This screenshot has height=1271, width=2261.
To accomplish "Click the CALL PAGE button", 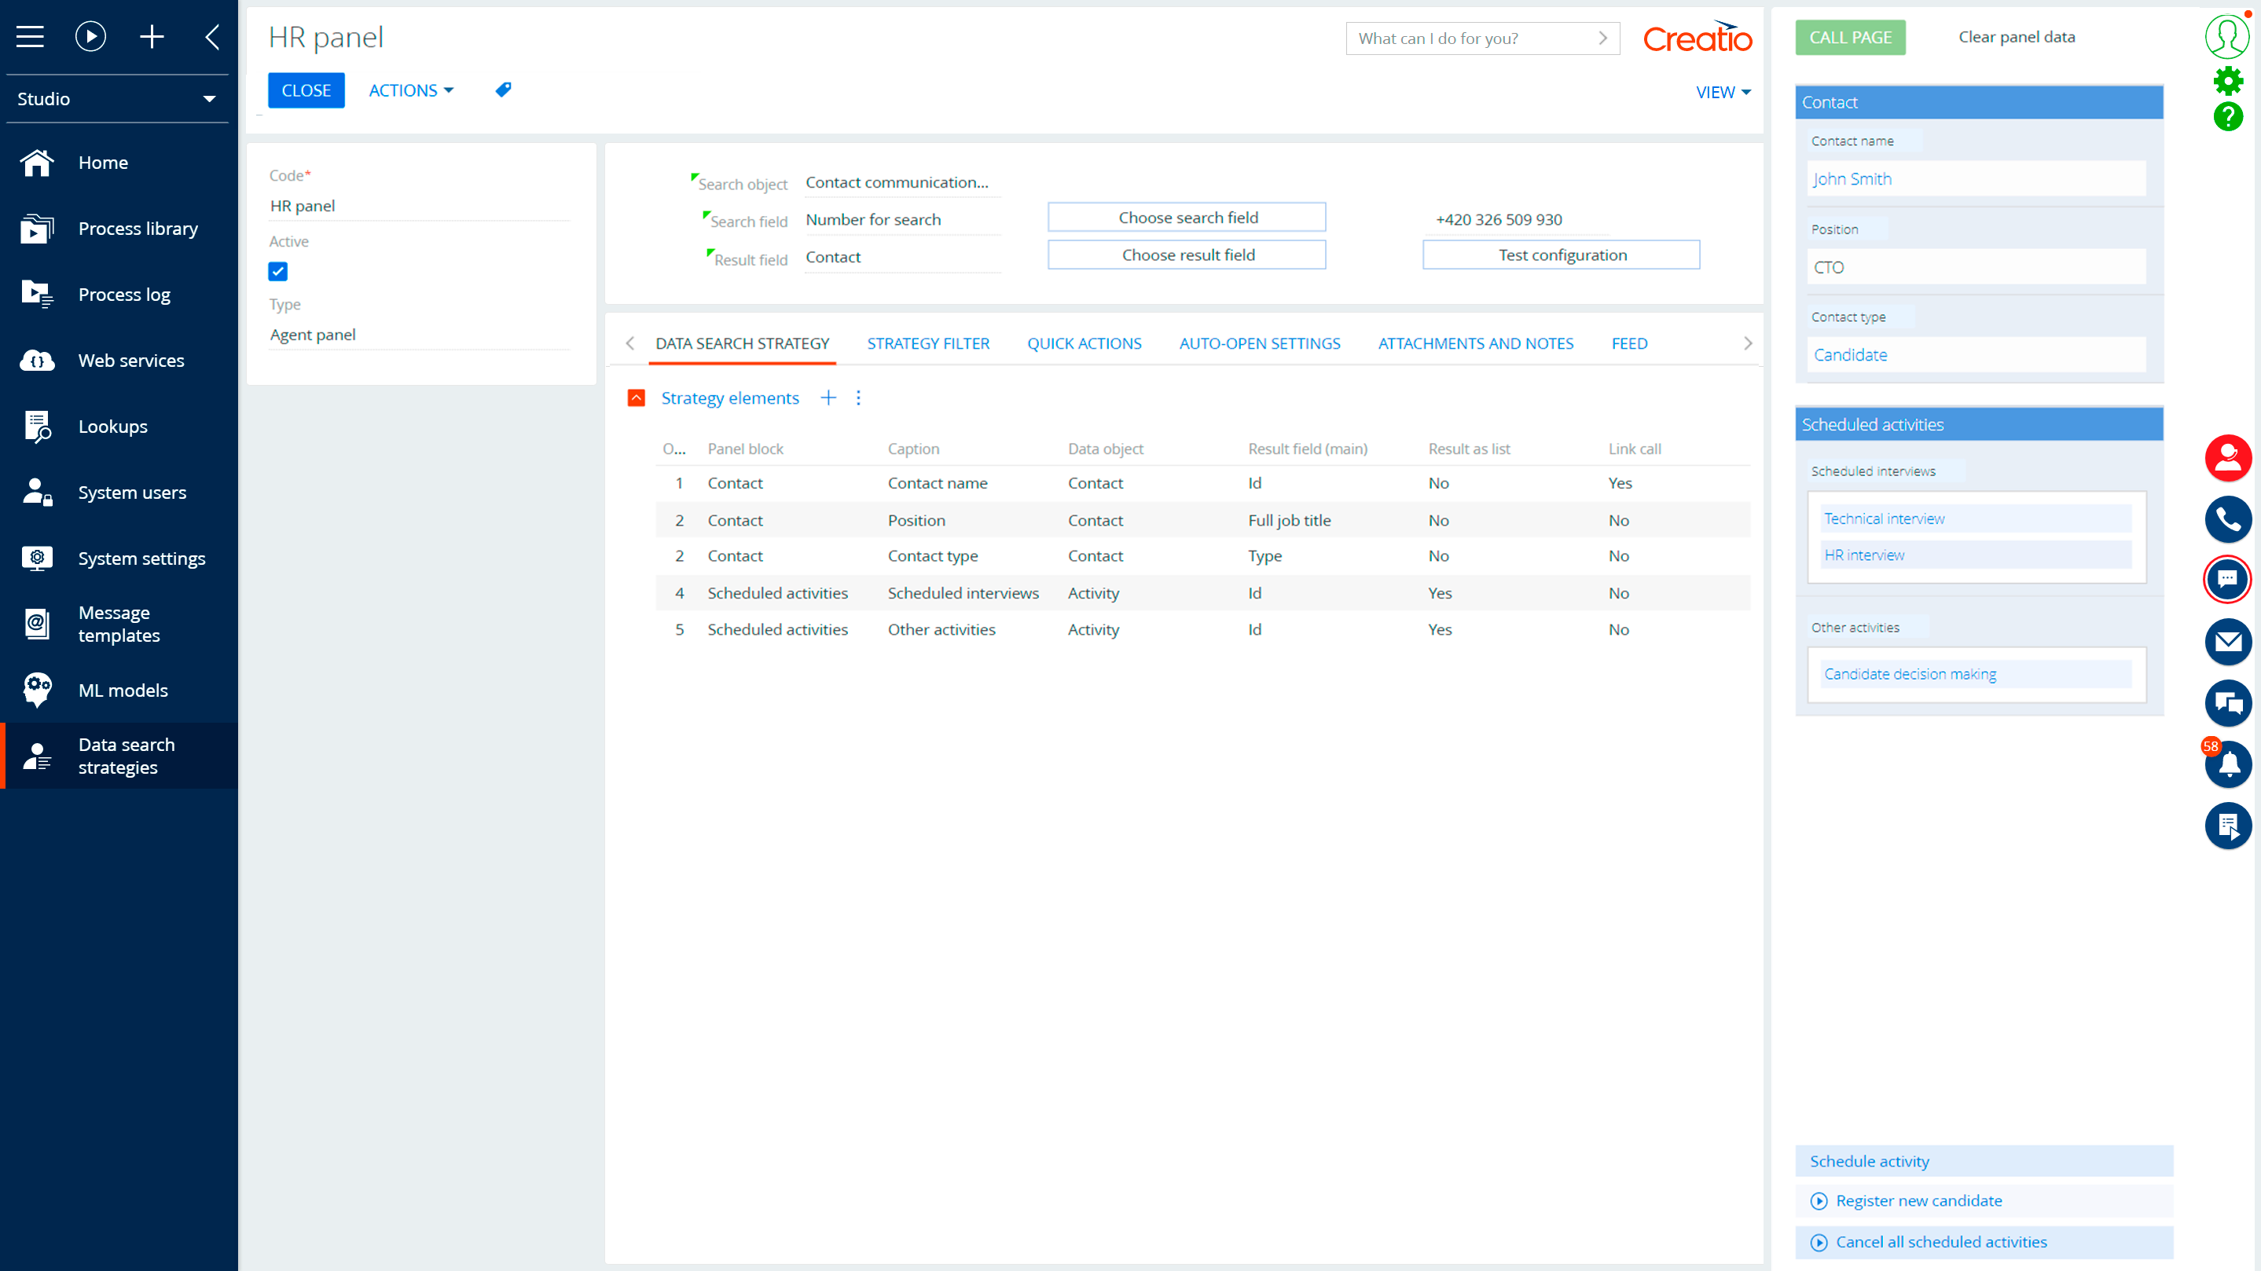I will point(1850,37).
